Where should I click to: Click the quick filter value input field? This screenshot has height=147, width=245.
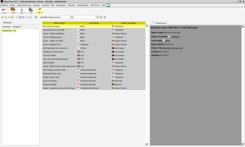[85, 17]
